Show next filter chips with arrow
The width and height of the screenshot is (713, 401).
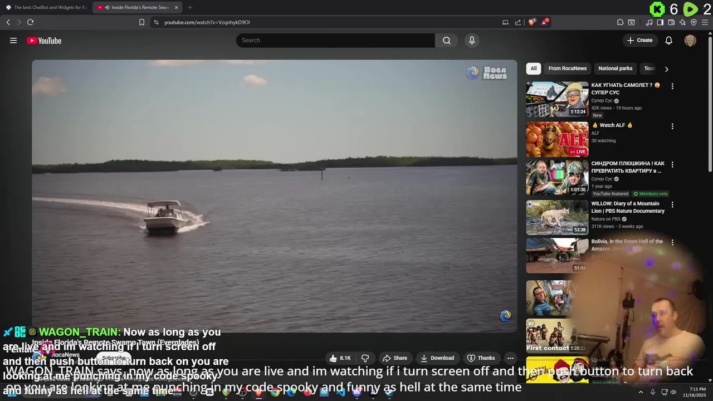tap(666, 69)
